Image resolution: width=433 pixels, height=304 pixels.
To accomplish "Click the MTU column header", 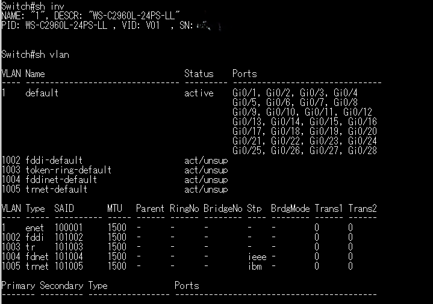I will tap(116, 209).
